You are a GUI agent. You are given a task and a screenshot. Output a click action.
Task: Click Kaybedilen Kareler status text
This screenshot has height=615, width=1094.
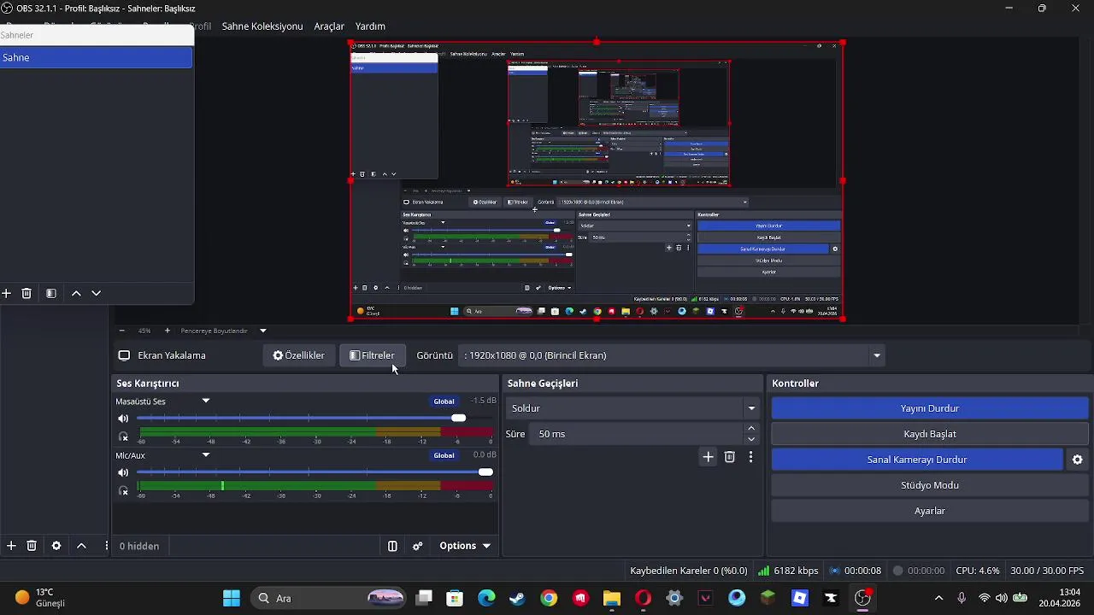[689, 571]
